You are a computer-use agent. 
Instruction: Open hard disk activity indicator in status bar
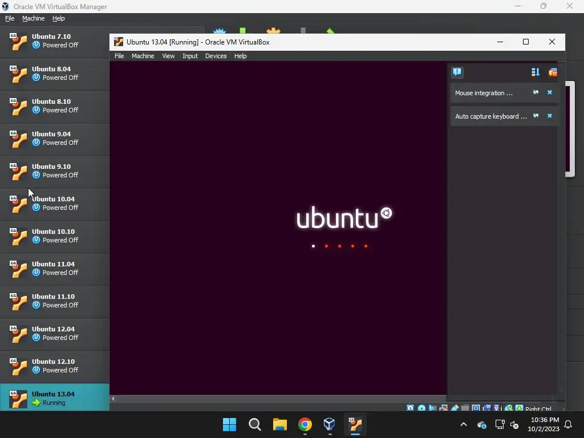[x=410, y=408]
